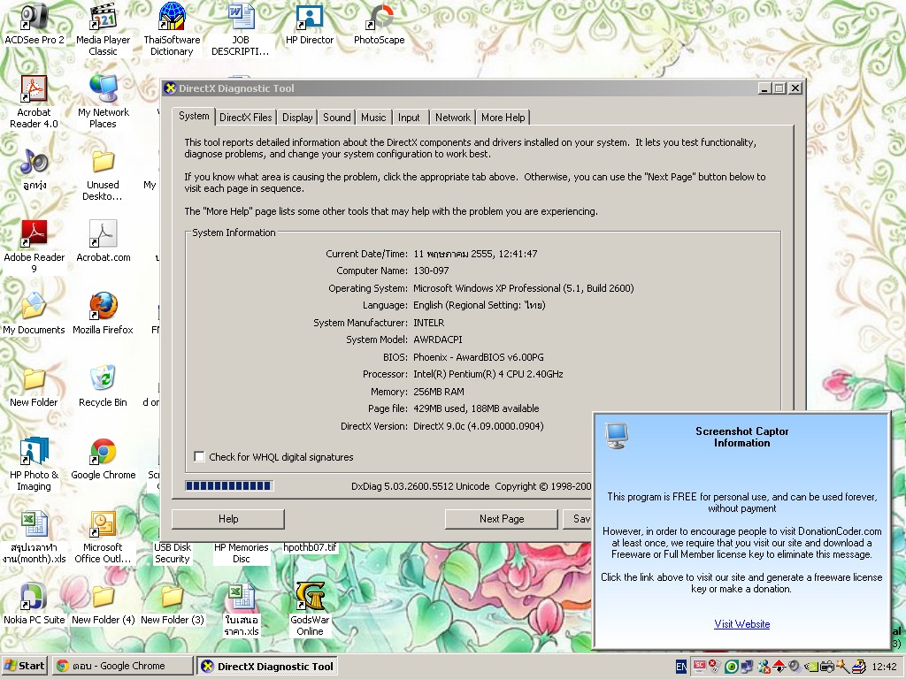Click the Help button in DirectX tool
This screenshot has width=906, height=679.
pos(228,519)
